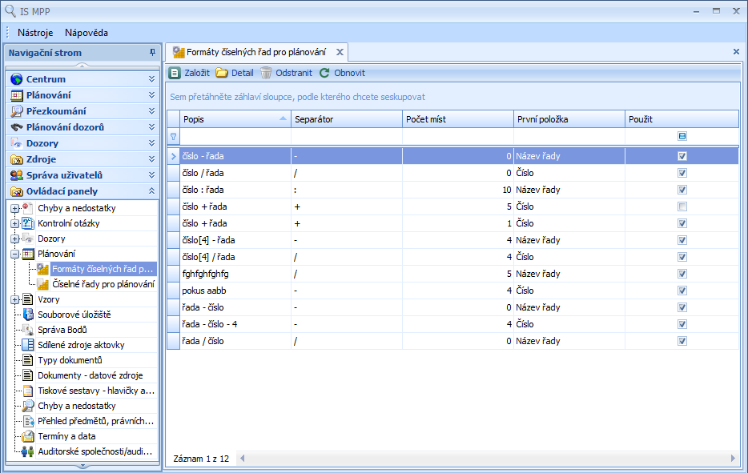
Task: Click the Obnovit refresh arrow icon
Action: (324, 73)
